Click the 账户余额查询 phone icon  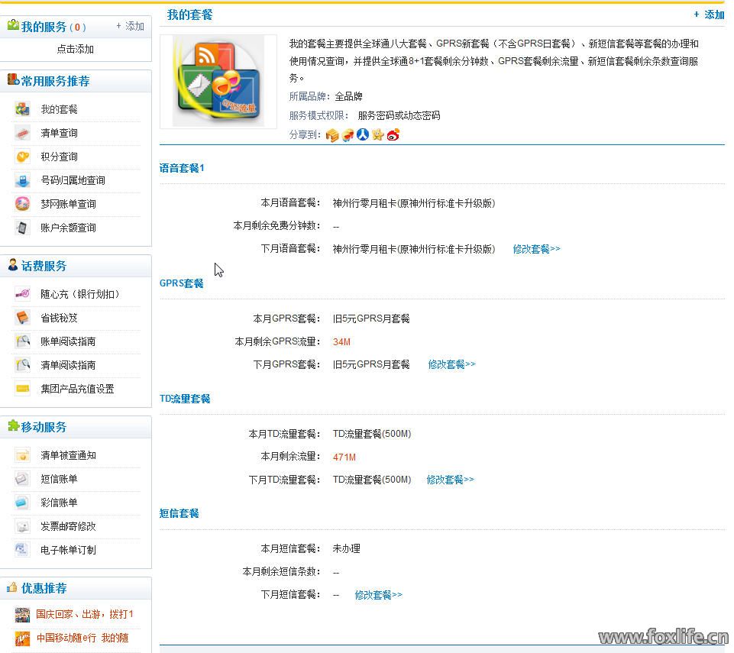23,228
